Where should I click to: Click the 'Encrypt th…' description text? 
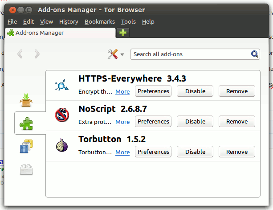95,91
